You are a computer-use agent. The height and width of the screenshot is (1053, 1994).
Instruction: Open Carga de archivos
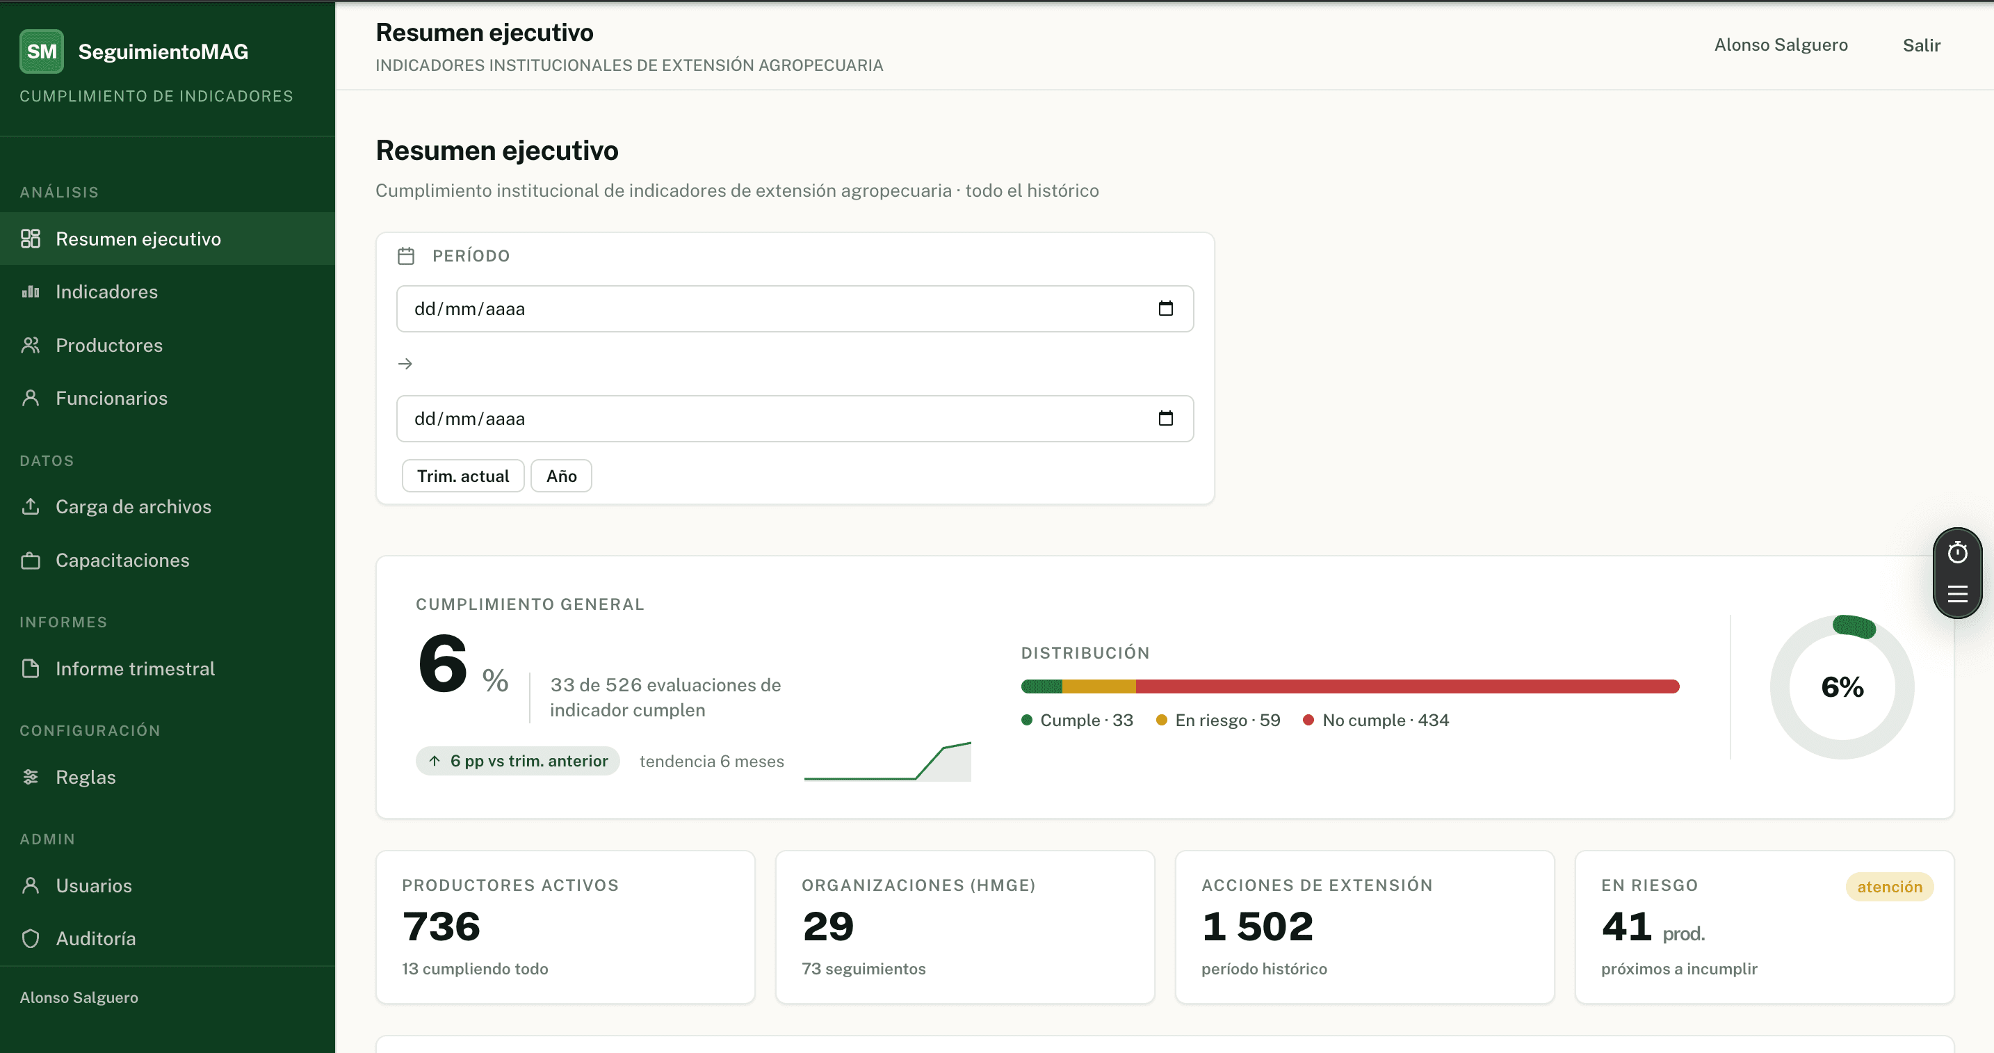(x=167, y=506)
